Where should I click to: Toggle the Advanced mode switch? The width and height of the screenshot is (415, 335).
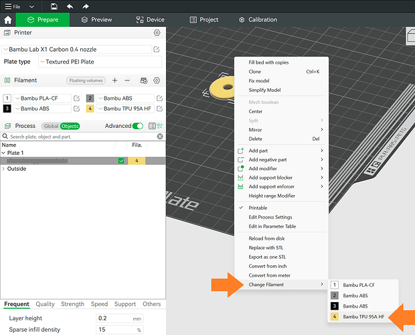coord(138,126)
